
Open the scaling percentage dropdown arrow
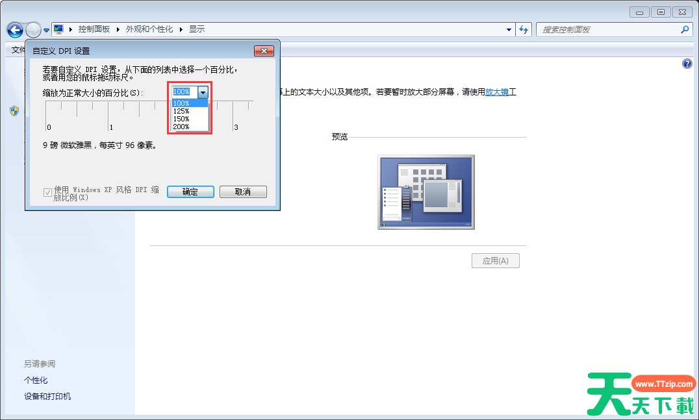point(203,92)
